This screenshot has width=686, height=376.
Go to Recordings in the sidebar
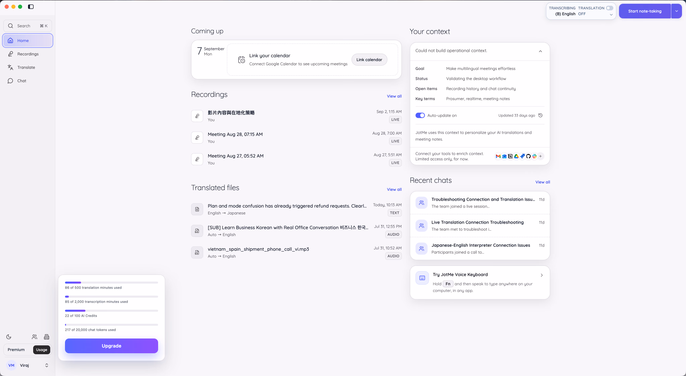click(28, 54)
